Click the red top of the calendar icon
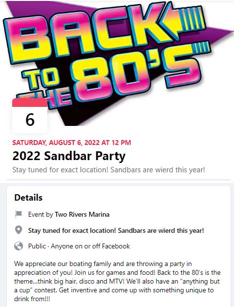Viewport: 234px width, 307px height. click(30, 102)
